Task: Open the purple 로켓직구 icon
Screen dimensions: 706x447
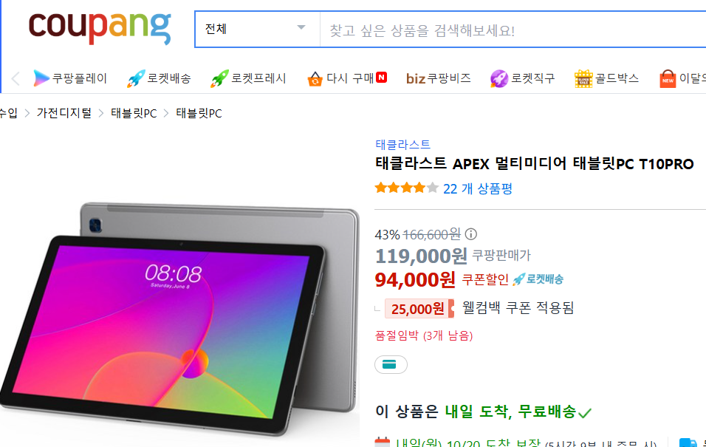Action: pos(499,79)
